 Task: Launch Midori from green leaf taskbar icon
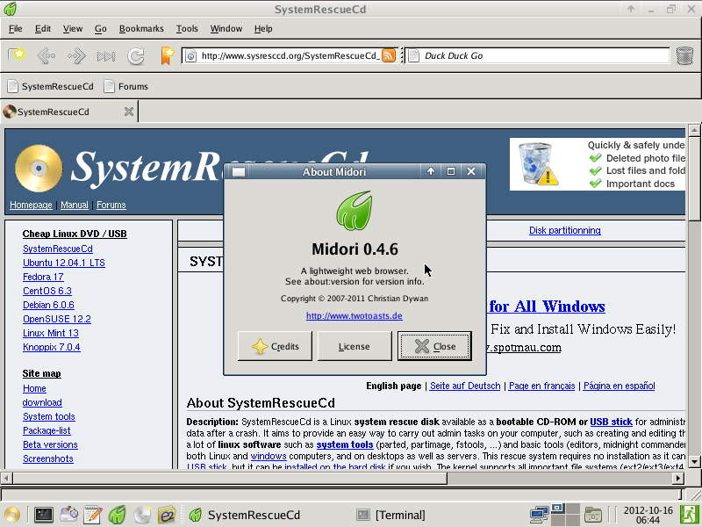tap(118, 515)
